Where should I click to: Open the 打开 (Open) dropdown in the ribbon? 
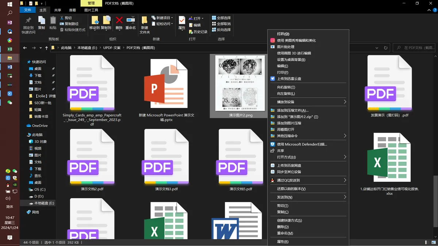click(x=196, y=19)
